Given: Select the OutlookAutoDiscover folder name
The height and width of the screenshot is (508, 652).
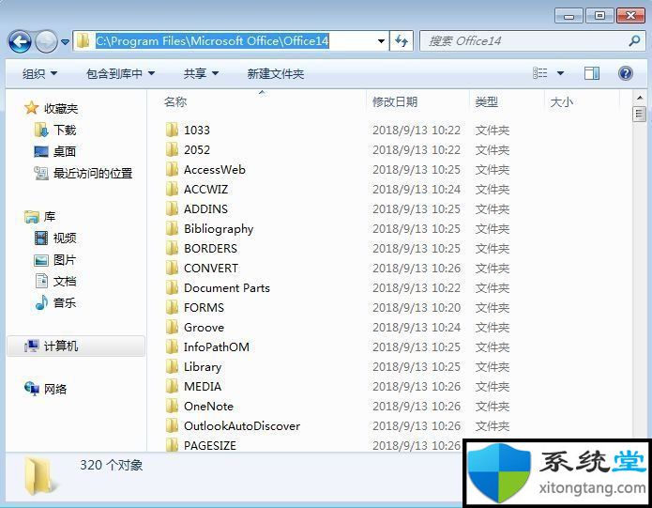Looking at the screenshot, I should 242,425.
